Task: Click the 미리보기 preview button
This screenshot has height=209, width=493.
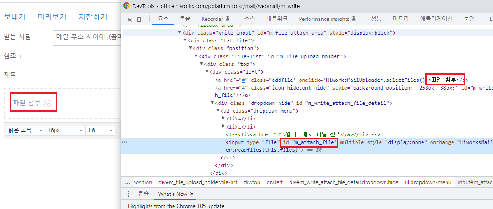Action: (52, 17)
